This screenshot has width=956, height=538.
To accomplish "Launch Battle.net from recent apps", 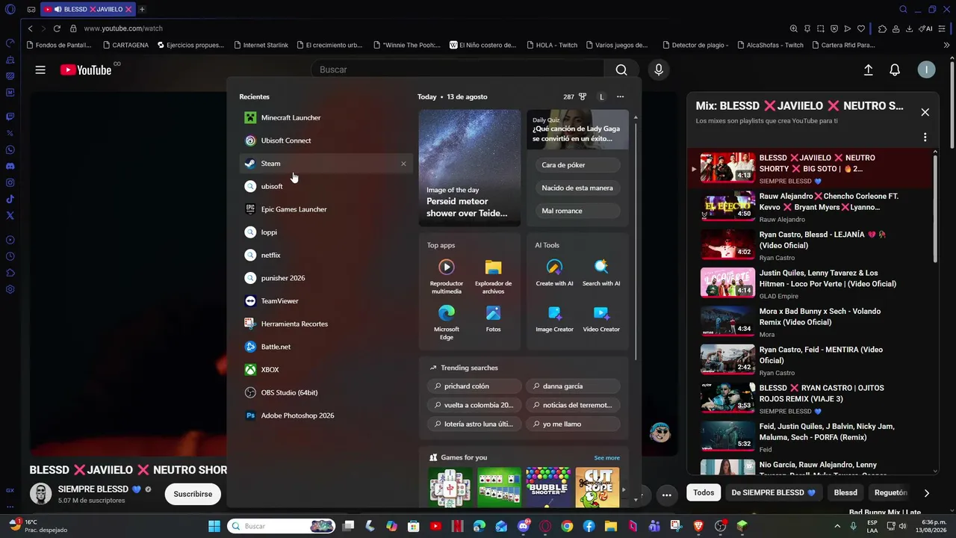I will click(x=326, y=347).
